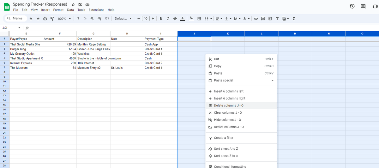
Task: Open horizontal align dropdown
Action: coord(219,19)
